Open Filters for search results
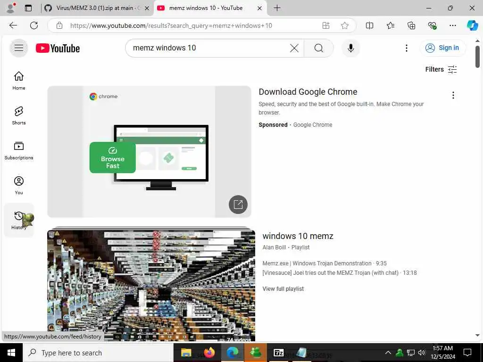This screenshot has width=483, height=362. click(x=441, y=70)
